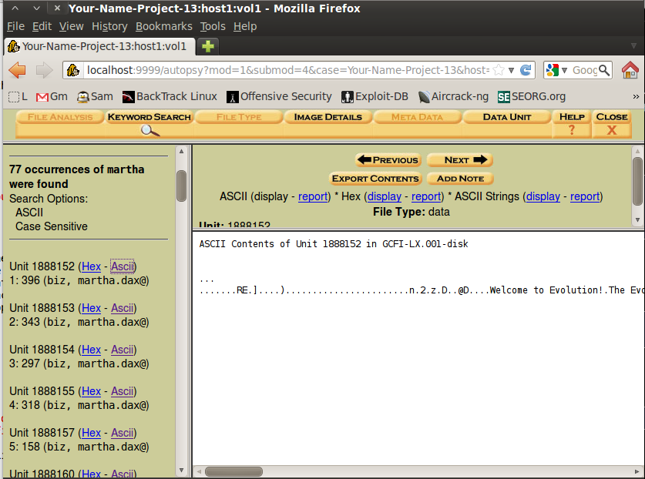Open the Tools menu

213,26
